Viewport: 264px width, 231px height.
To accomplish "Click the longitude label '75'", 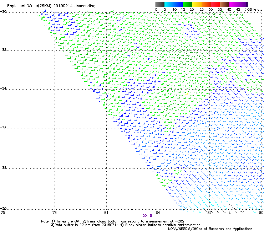I will pos(3,213).
